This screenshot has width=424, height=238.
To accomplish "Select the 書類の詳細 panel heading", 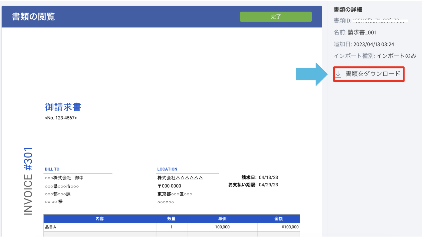I will (x=348, y=10).
